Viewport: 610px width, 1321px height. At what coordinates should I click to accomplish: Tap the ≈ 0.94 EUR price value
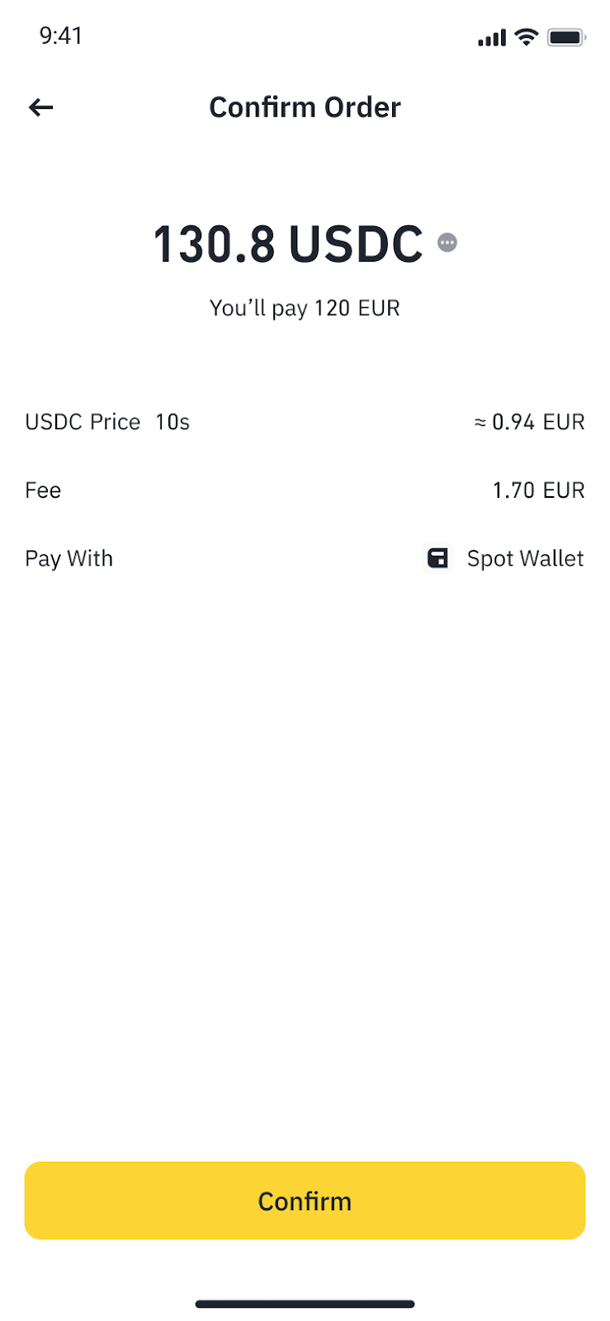529,422
